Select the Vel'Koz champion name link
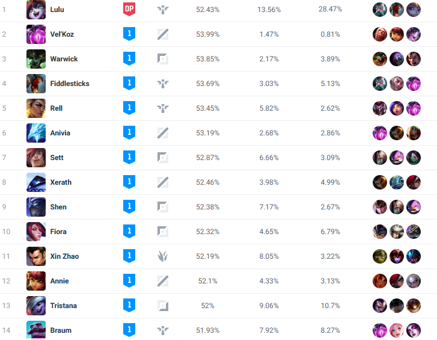Screen dimensions: 437x340 (62, 34)
